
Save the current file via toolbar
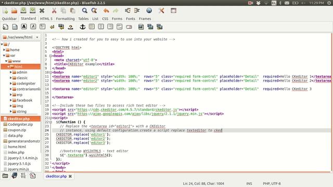[23, 10]
